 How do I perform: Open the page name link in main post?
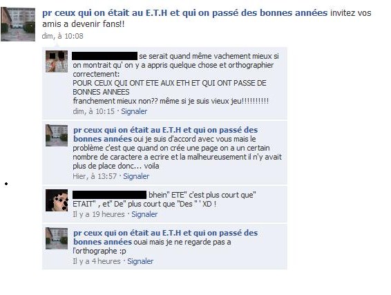coord(184,12)
